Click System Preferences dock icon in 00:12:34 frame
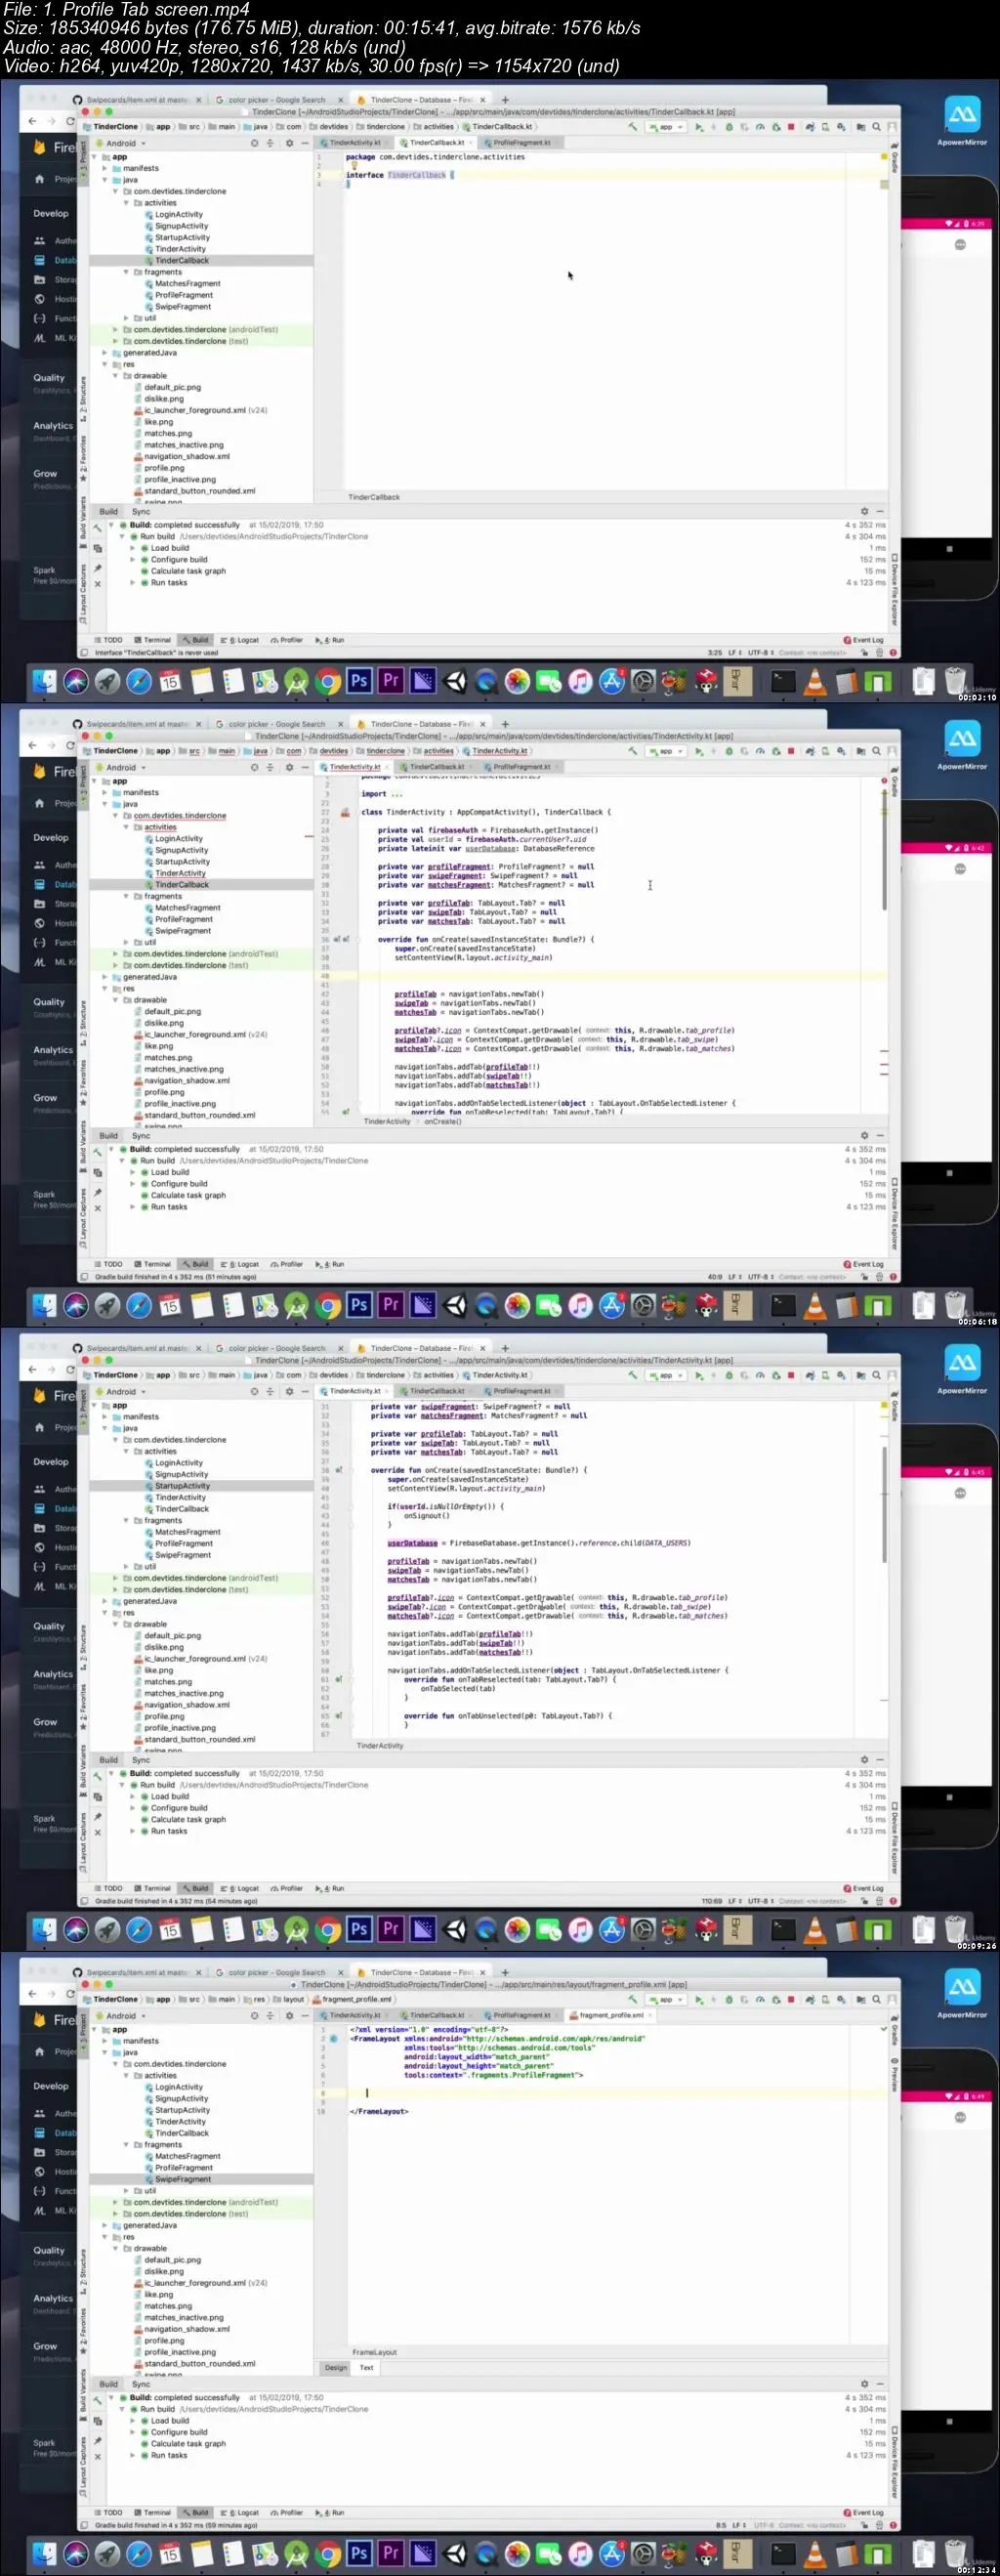The image size is (1000, 2576). pyautogui.click(x=643, y=2554)
